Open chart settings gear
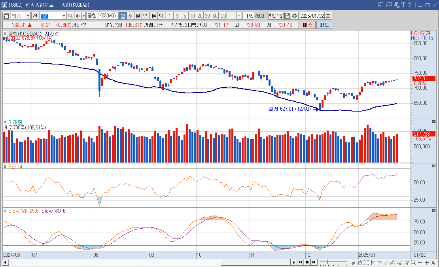The height and width of the screenshot is (267, 439). (x=295, y=16)
